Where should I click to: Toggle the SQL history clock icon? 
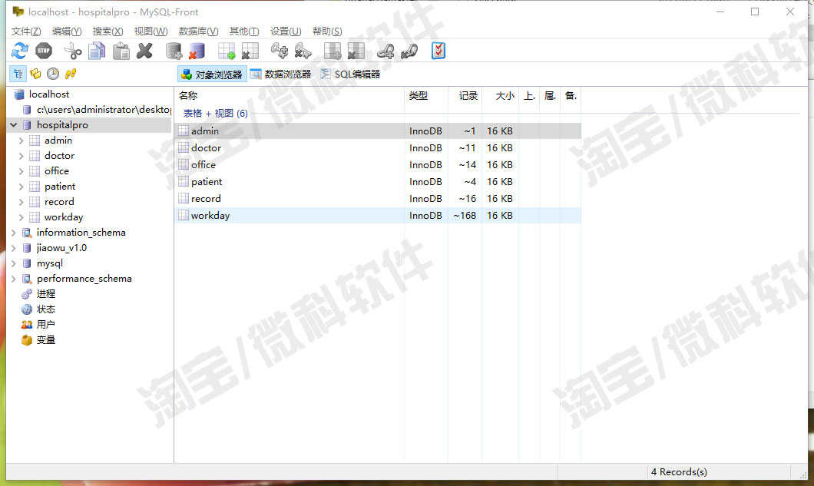click(53, 74)
